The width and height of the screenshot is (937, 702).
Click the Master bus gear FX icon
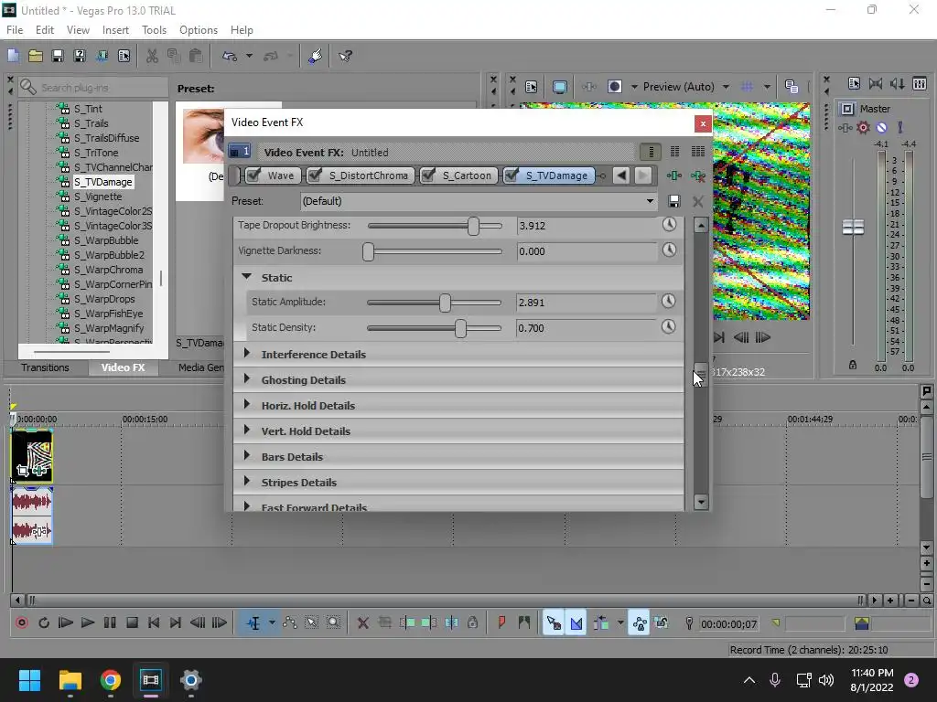pyautogui.click(x=863, y=127)
